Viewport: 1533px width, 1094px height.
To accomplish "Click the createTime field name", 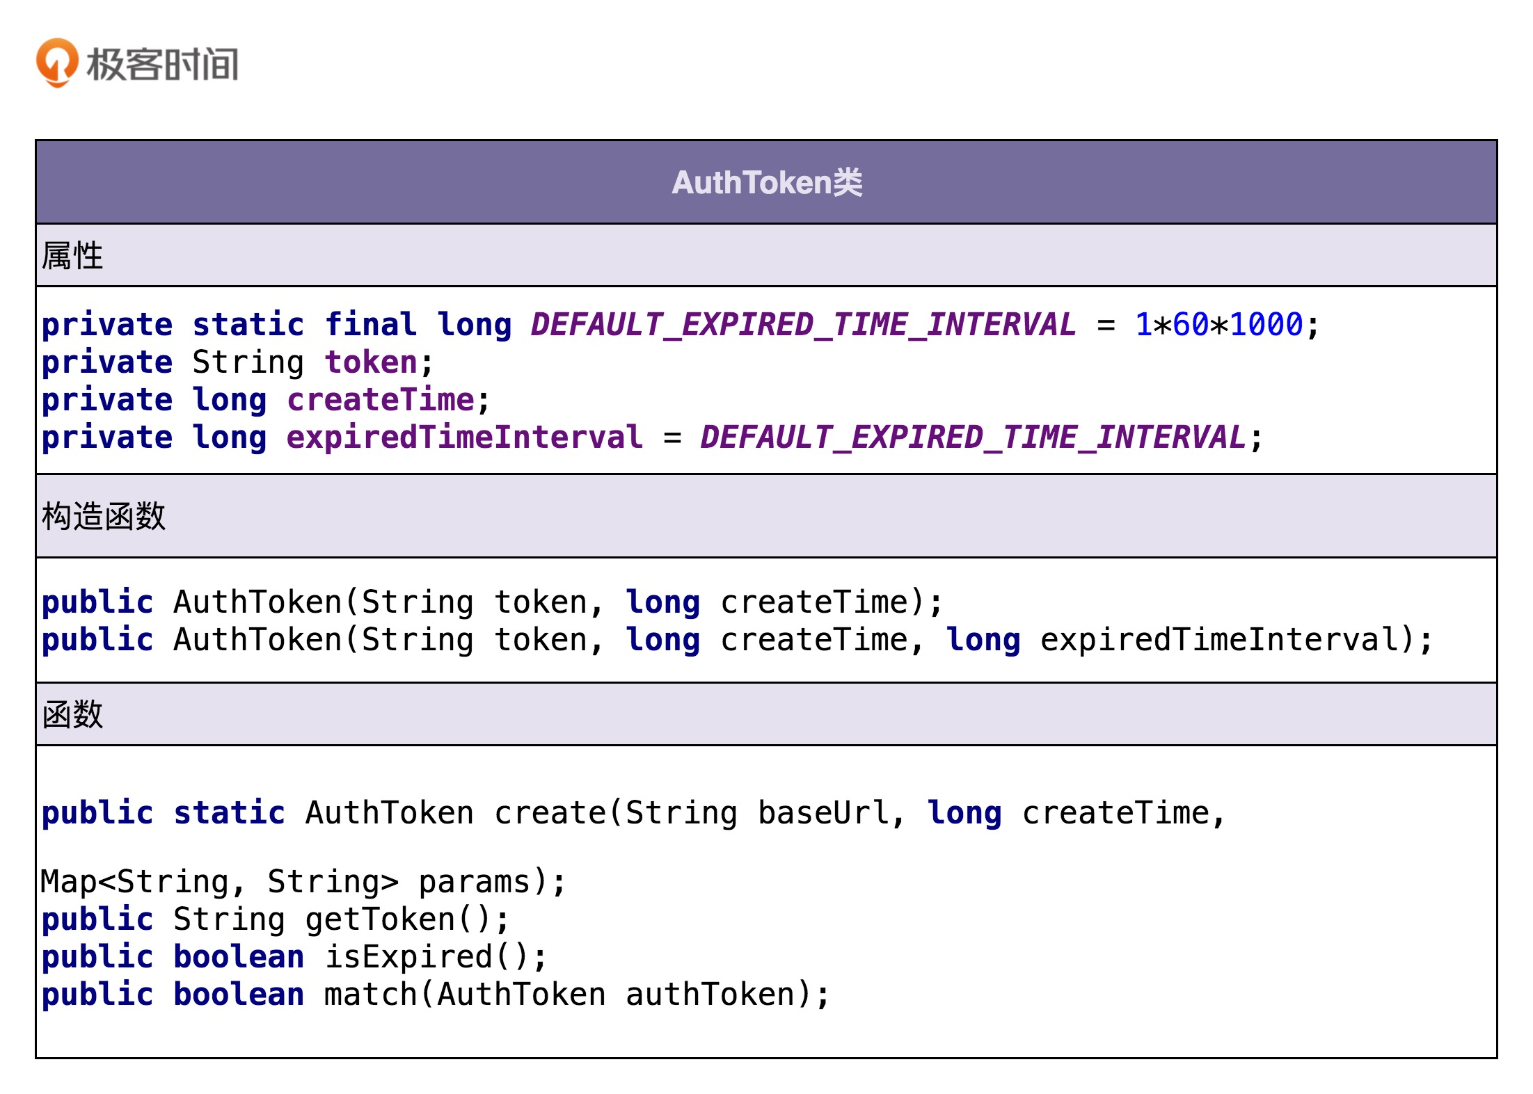I will click(x=381, y=400).
